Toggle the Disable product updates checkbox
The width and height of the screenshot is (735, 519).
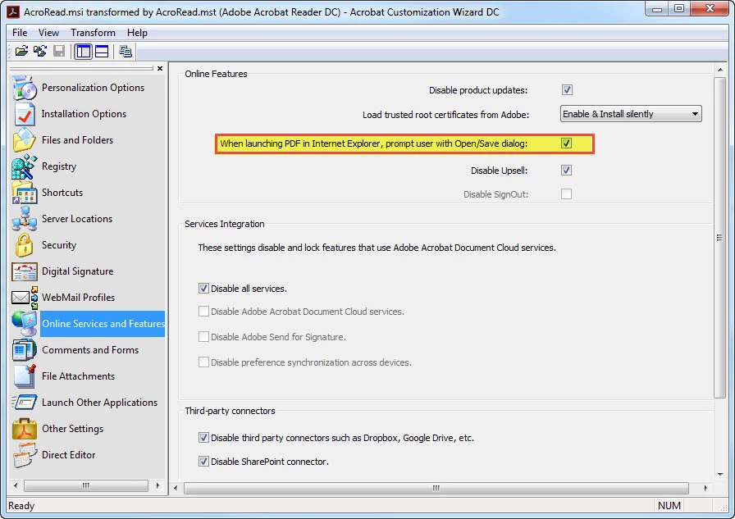click(567, 90)
